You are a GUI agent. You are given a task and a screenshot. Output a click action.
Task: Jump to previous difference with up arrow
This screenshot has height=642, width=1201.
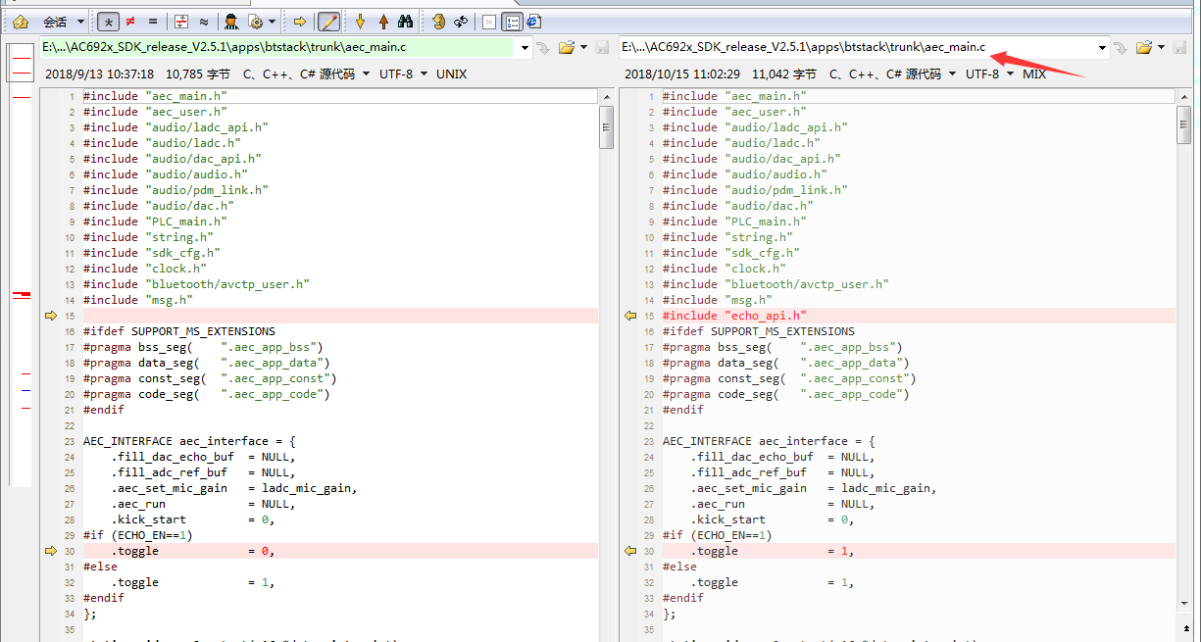382,21
